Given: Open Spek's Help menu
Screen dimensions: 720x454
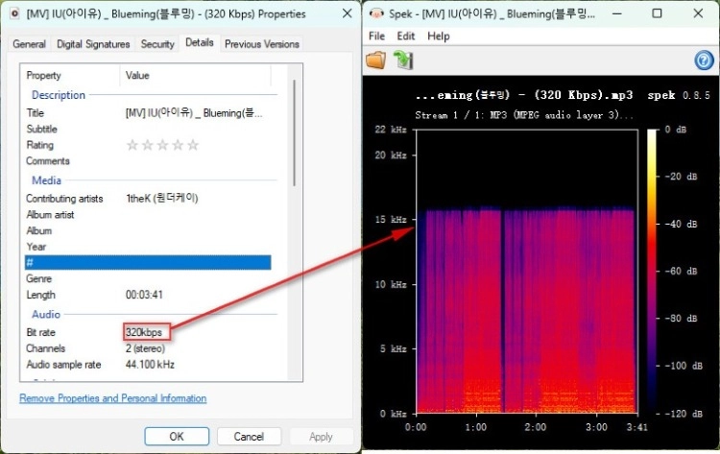Looking at the screenshot, I should pos(439,36).
